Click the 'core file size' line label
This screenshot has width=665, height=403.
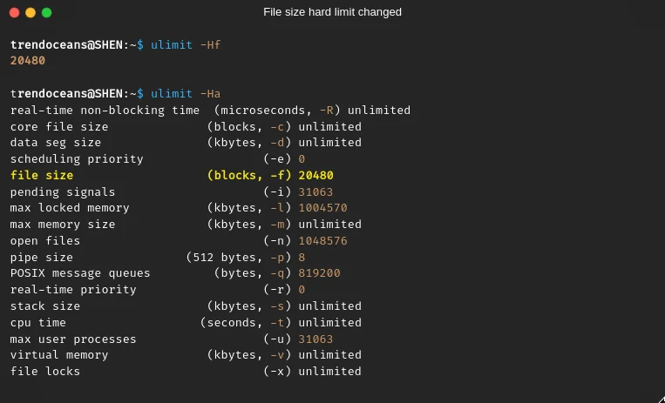click(x=59, y=126)
